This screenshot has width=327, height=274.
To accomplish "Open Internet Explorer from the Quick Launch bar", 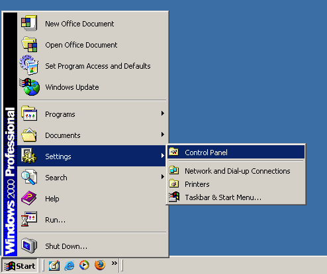I will [70, 265].
